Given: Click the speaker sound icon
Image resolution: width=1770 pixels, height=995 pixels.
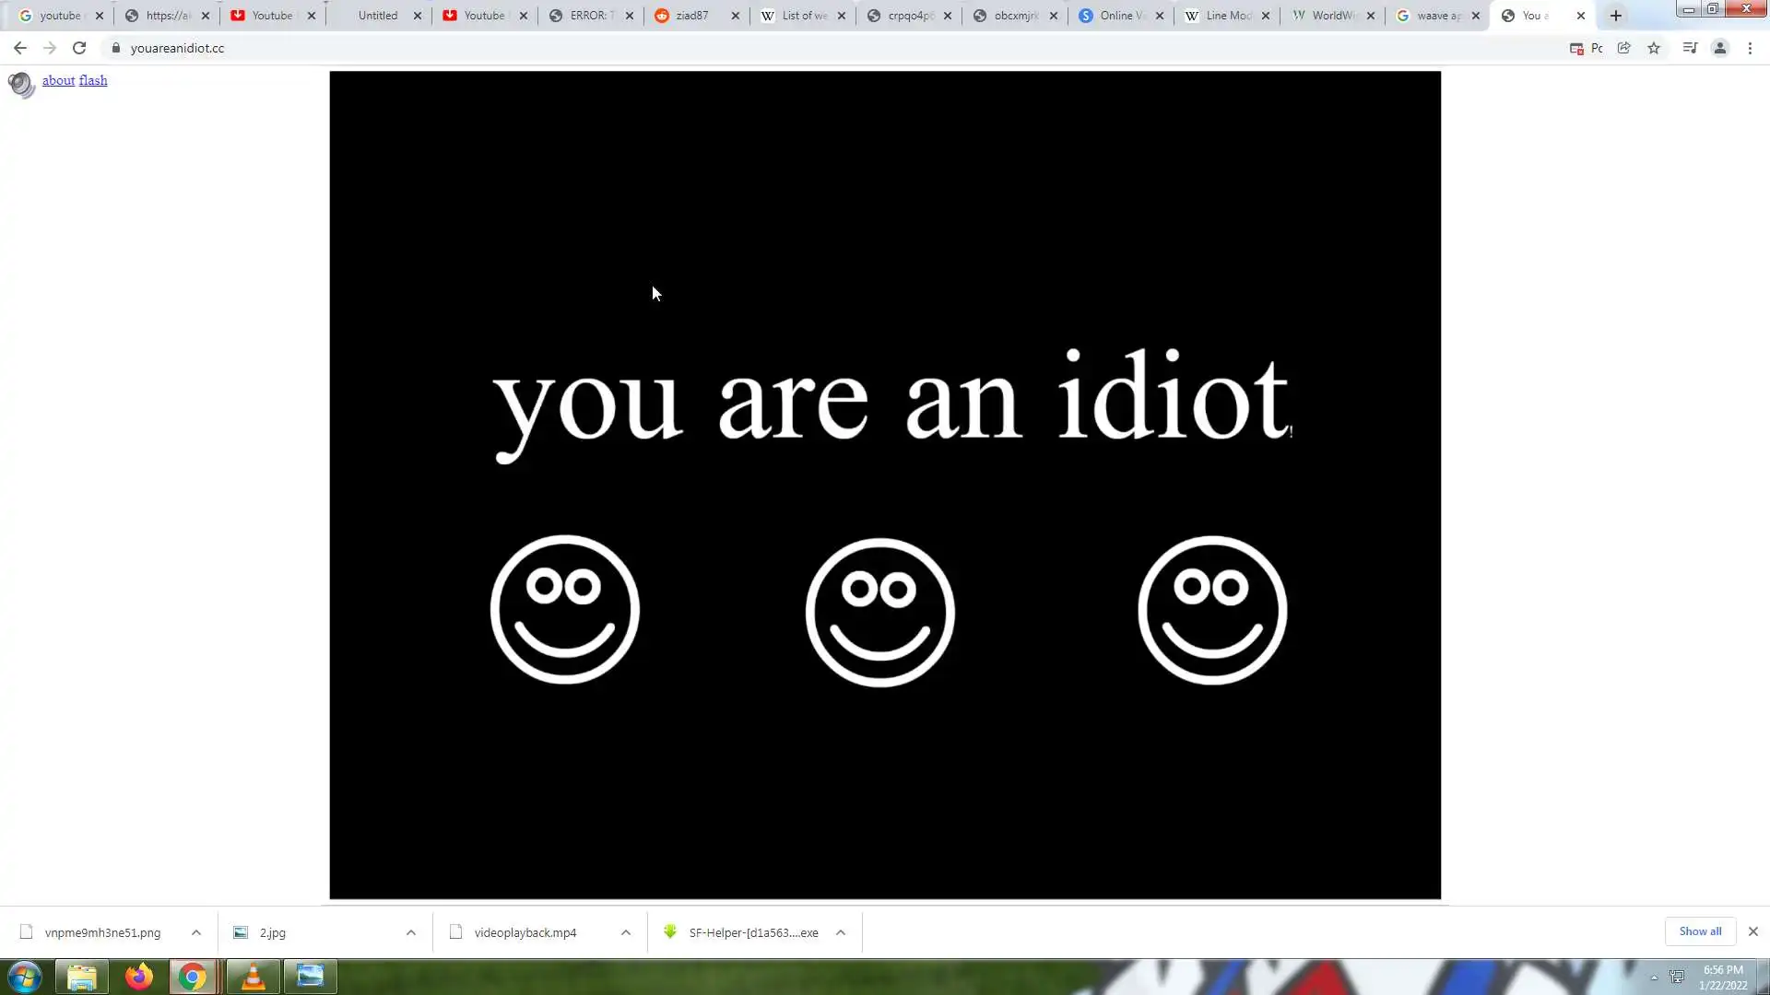Looking at the screenshot, I should point(20,85).
